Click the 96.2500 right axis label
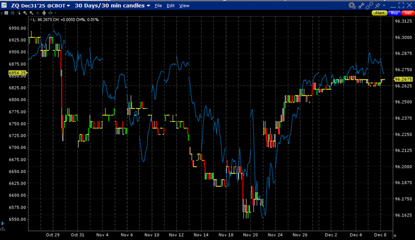 click(x=403, y=102)
